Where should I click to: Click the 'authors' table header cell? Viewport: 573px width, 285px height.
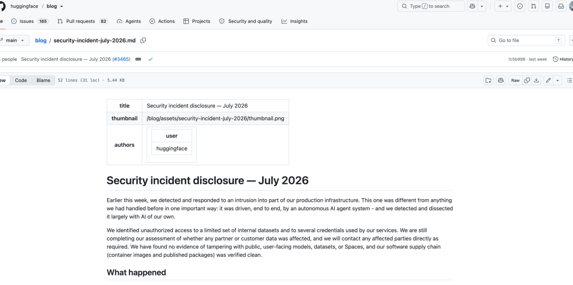[x=124, y=145]
